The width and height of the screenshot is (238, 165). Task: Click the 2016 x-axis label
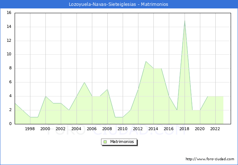[169, 129]
